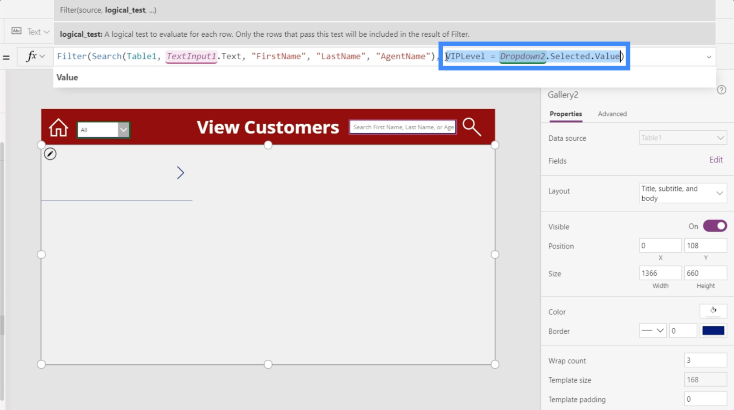
Task: Switch to the Advanced tab
Action: click(612, 114)
